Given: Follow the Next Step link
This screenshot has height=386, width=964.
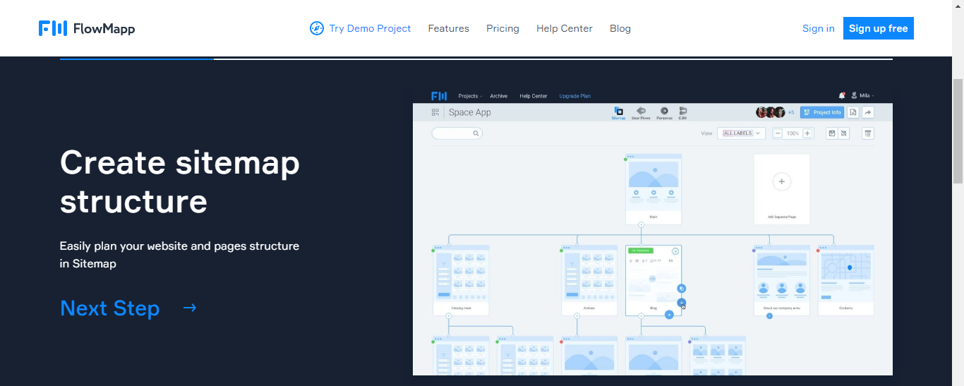Looking at the screenshot, I should [128, 308].
